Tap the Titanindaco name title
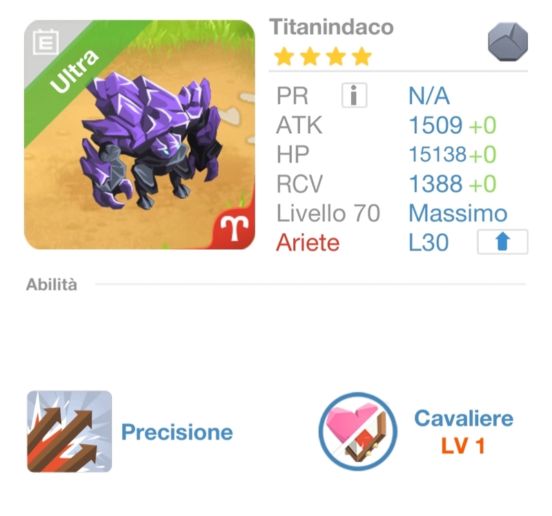Viewport: 552px width, 516px height. coord(331,27)
